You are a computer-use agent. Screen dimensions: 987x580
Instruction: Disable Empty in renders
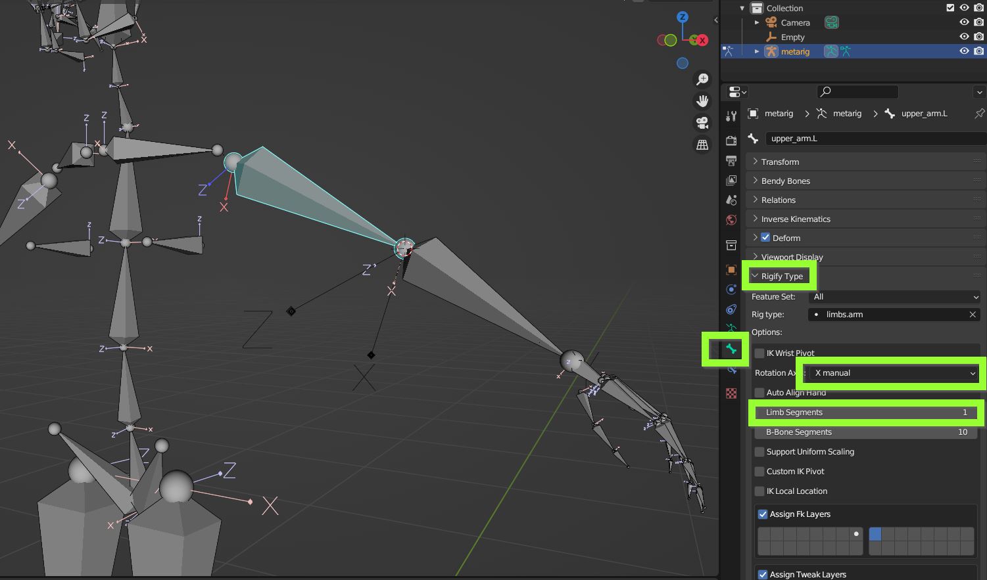[x=979, y=37]
